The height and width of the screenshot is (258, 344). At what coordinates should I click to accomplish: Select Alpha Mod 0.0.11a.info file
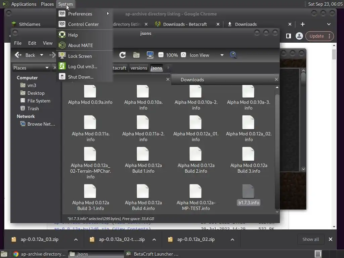(90, 129)
